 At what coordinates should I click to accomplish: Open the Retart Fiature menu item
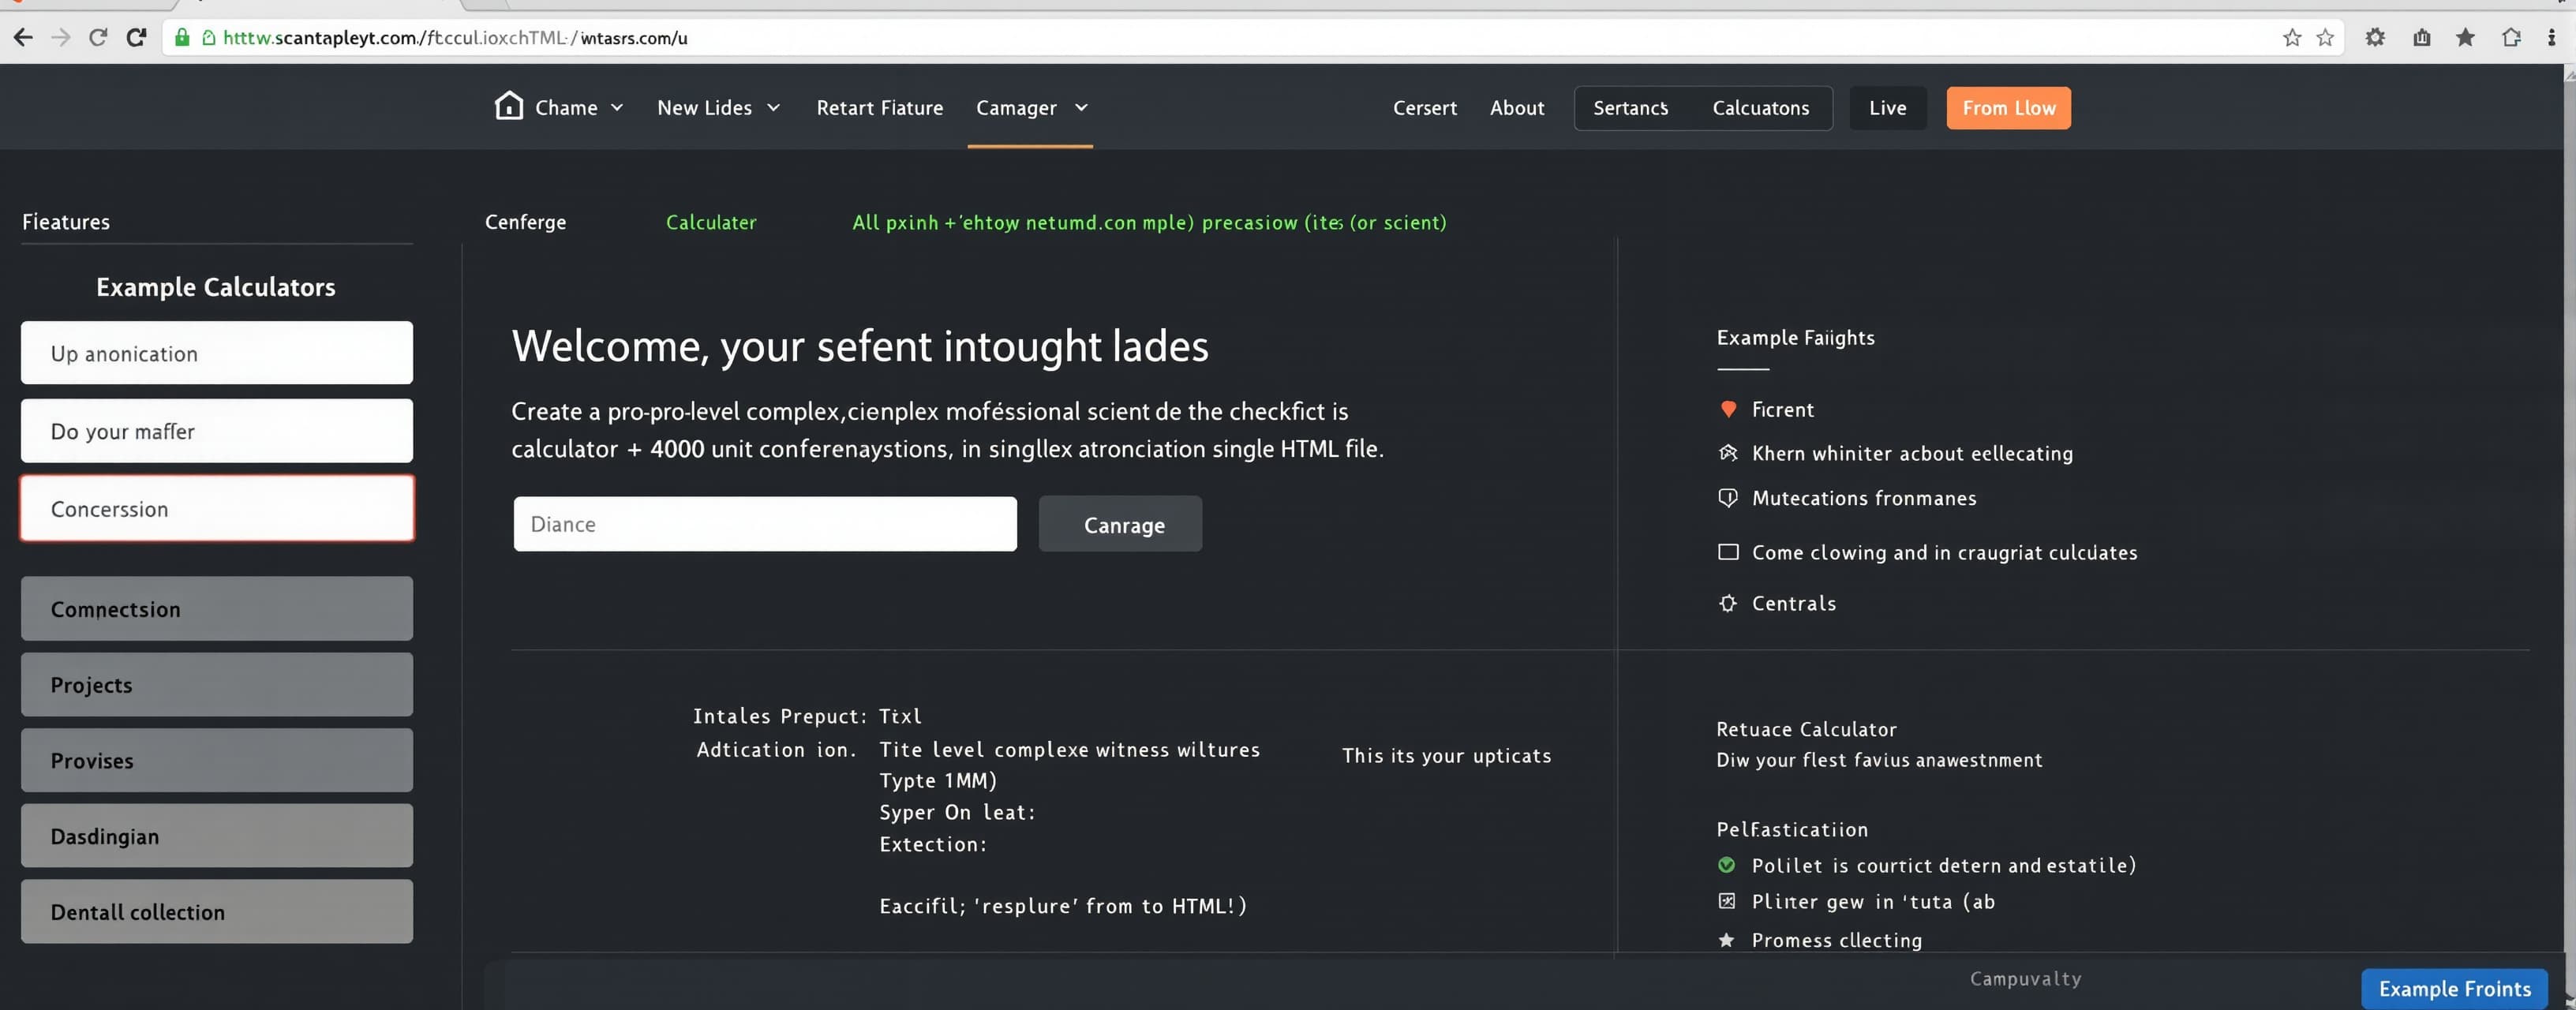click(x=879, y=108)
